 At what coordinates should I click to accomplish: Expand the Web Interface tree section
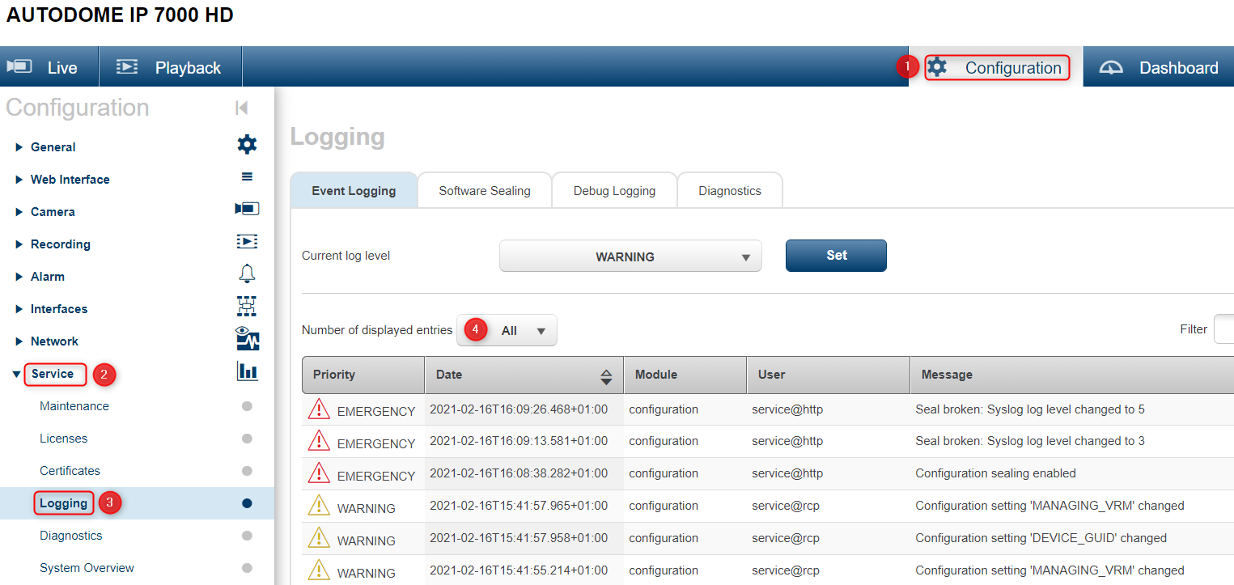click(19, 180)
